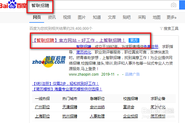Screen dimensions: 185x123
Task: Click the blue 官方 badge
Action: (134, 40)
